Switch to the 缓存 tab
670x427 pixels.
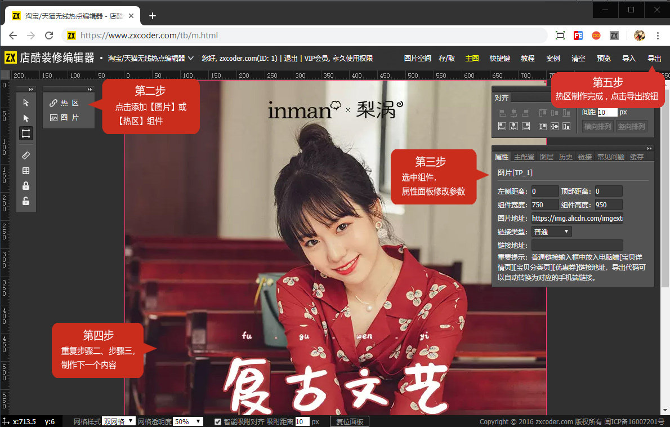(x=636, y=157)
